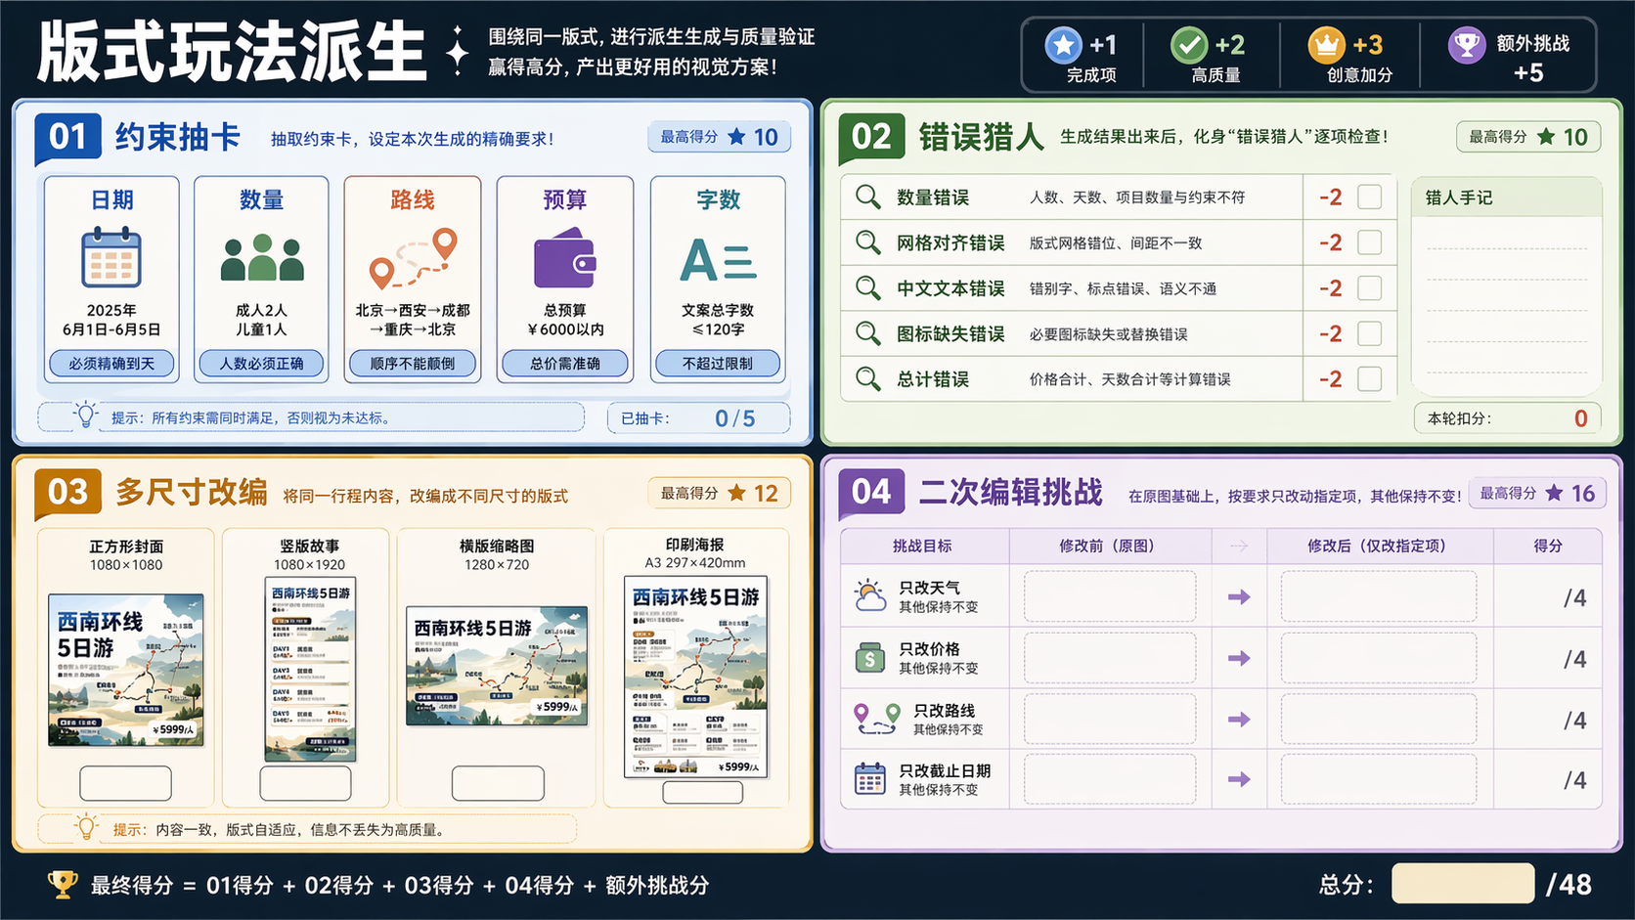
Task: Click the route pins icon on 路线 card
Action: 413,258
